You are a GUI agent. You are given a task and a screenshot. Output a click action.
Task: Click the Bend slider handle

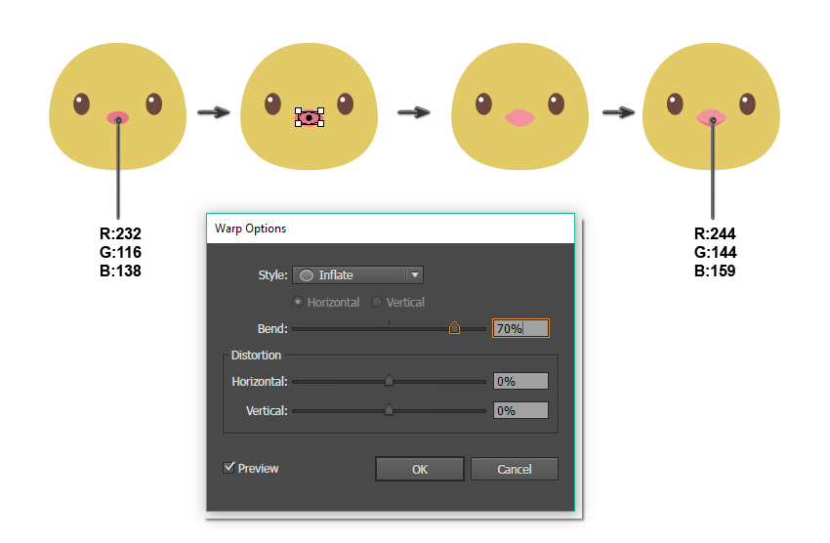coord(454,328)
